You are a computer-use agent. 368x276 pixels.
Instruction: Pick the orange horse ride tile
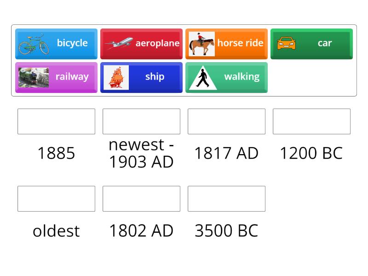click(240, 43)
